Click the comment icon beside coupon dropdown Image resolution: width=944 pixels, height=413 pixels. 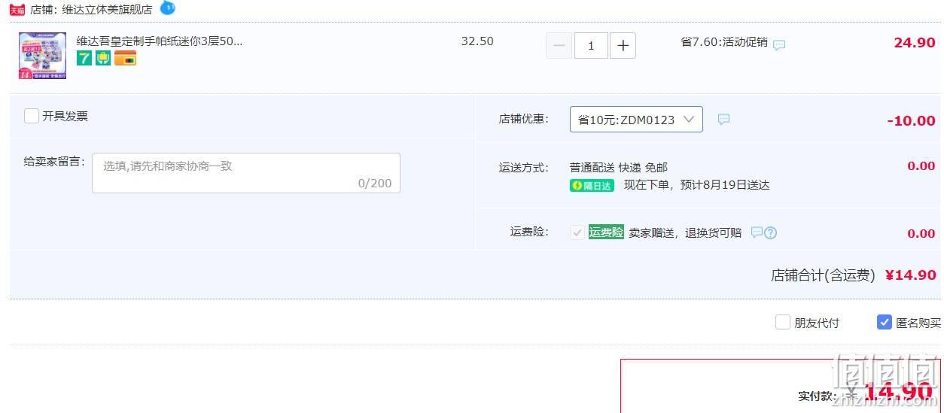click(x=723, y=119)
